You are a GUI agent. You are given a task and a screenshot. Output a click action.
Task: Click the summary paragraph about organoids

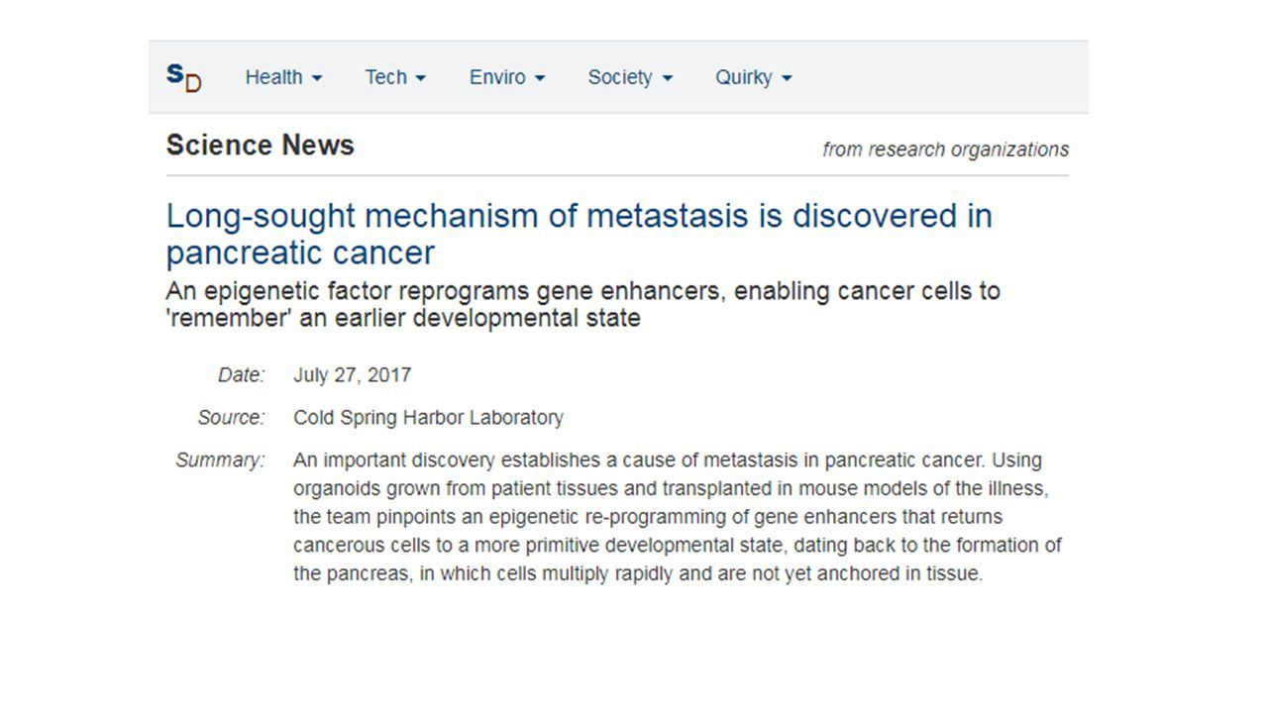click(x=678, y=517)
